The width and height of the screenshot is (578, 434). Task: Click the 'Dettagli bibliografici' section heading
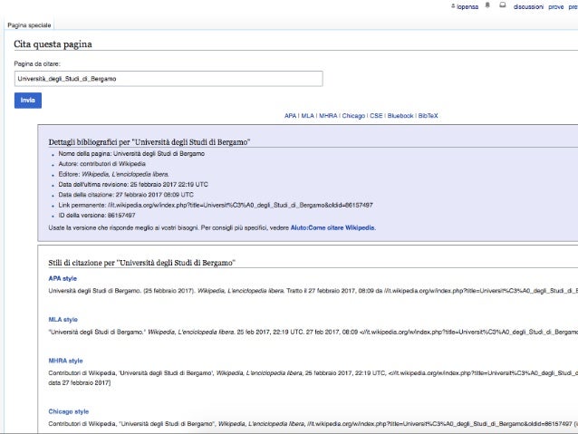(149, 142)
